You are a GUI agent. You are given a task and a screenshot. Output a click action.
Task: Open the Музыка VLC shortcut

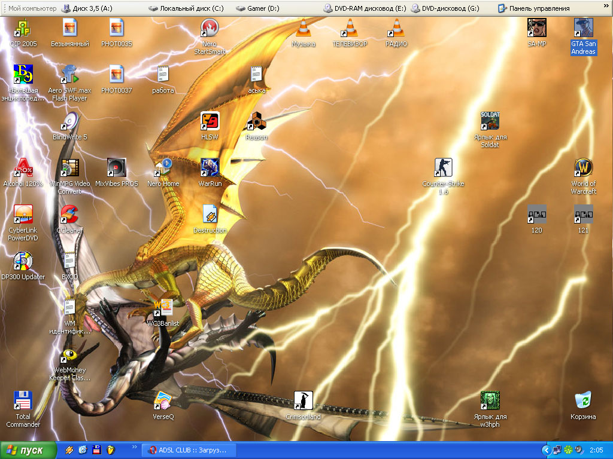[x=303, y=33]
